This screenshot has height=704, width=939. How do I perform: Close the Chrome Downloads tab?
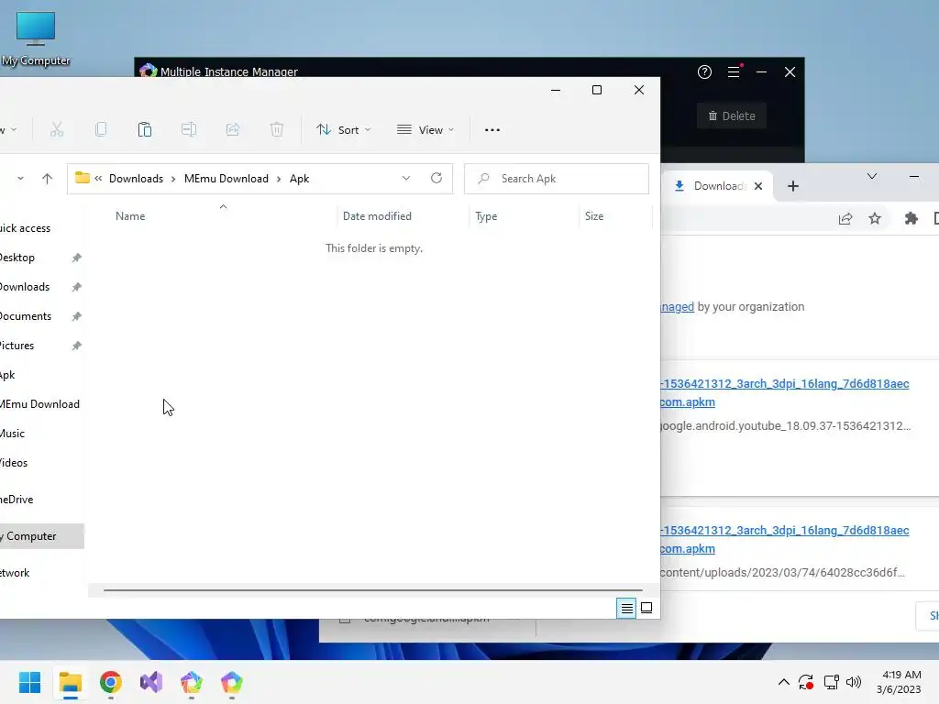click(758, 186)
